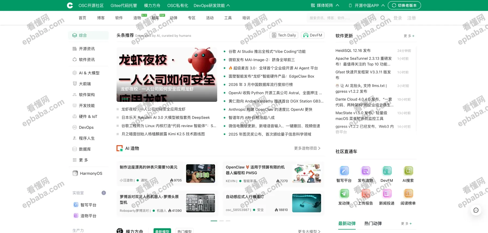488x233 pixels.
Task: Open 微软发布 MAI-Image-2 headline
Action: 262,60
